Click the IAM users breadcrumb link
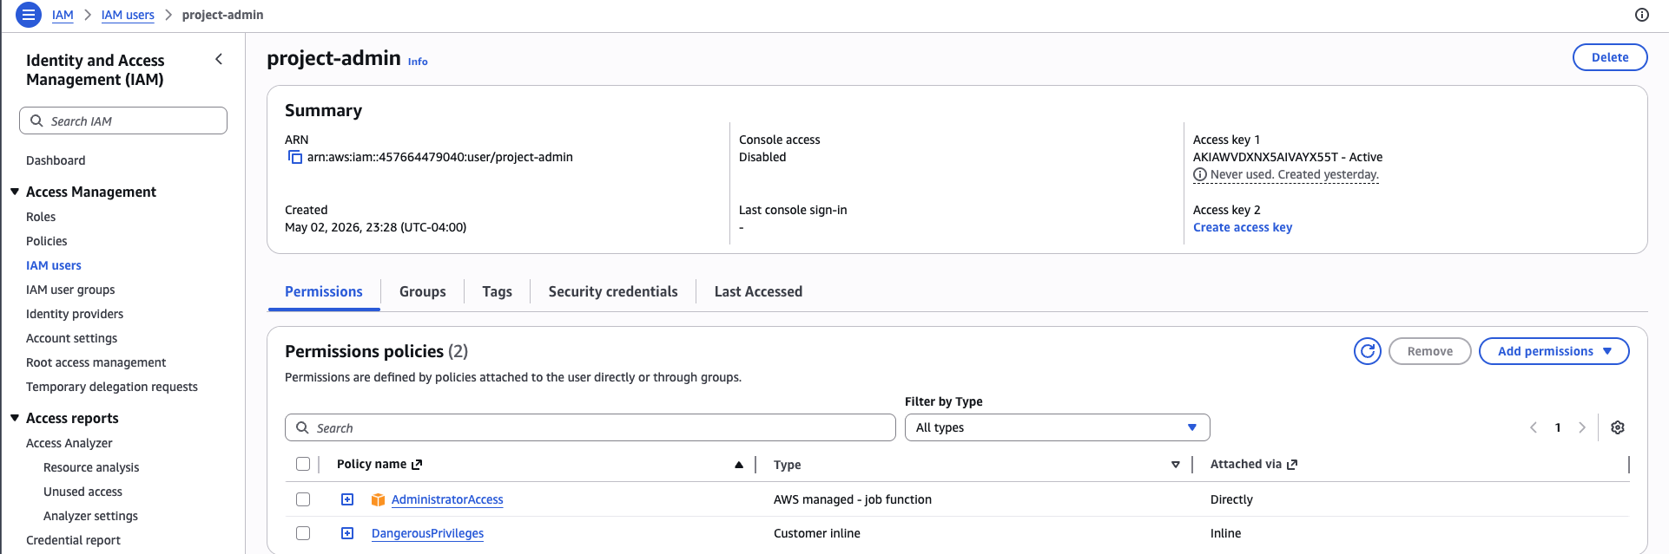Viewport: 1669px width, 554px height. (x=128, y=15)
